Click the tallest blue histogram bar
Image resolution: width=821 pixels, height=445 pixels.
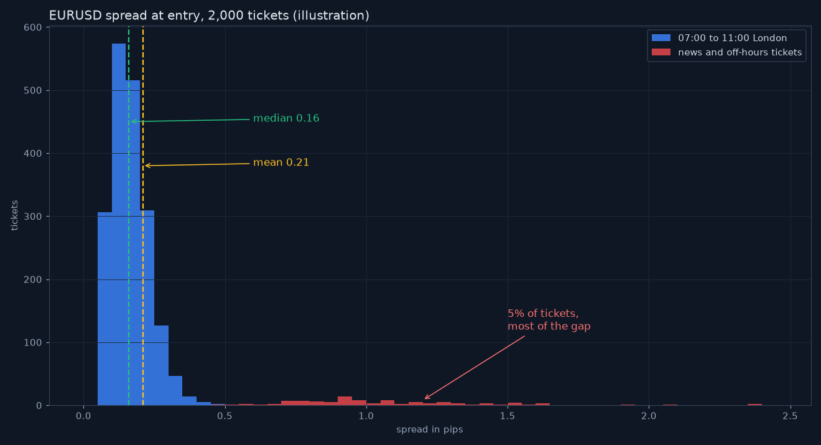[119, 224]
